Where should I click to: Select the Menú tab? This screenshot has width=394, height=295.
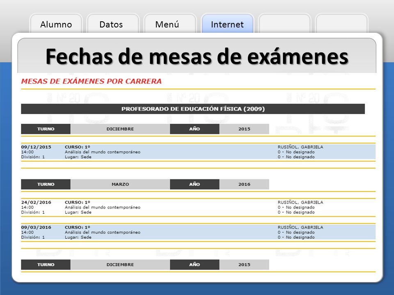coord(170,24)
